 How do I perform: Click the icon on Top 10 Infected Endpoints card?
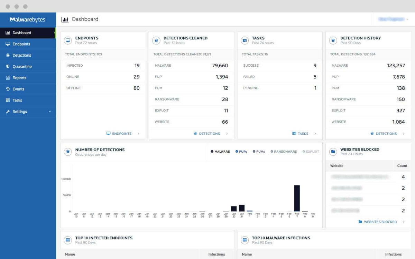click(67, 240)
